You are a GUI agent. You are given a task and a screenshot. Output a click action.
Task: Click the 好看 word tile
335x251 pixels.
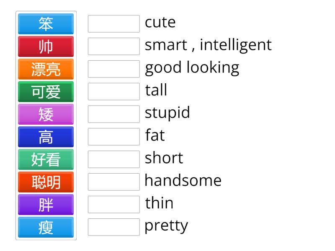[x=46, y=159]
